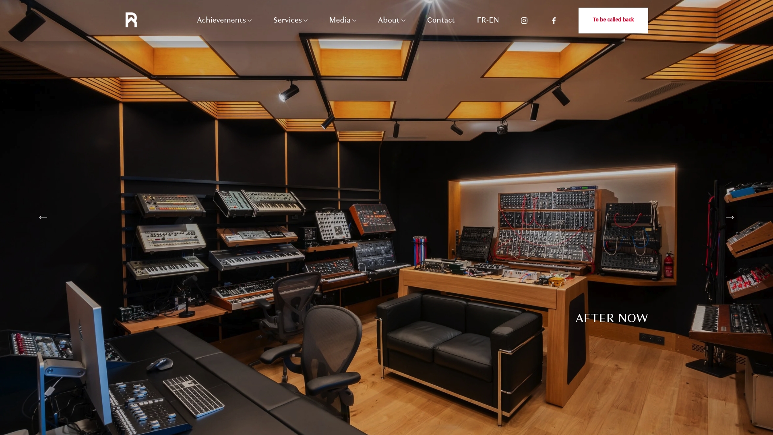This screenshot has height=435, width=773.
Task: Open the AFTER NOW project title
Action: [x=612, y=318]
